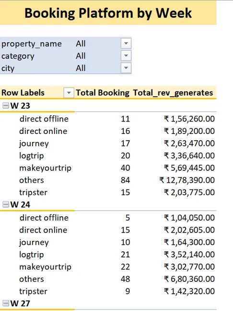Select revenue ₹ 12,78,390.00 cell
Viewport: 233px width, 311px height.
tap(187, 180)
